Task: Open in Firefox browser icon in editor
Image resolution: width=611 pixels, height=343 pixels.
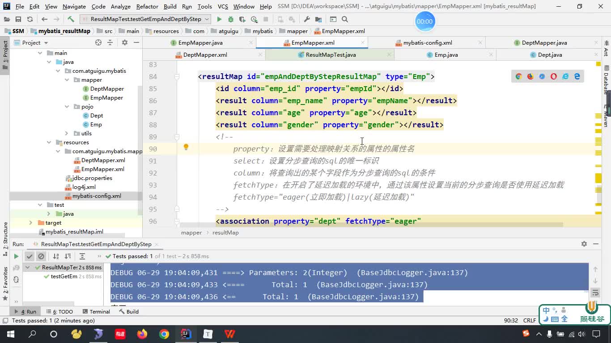Action: (x=530, y=76)
